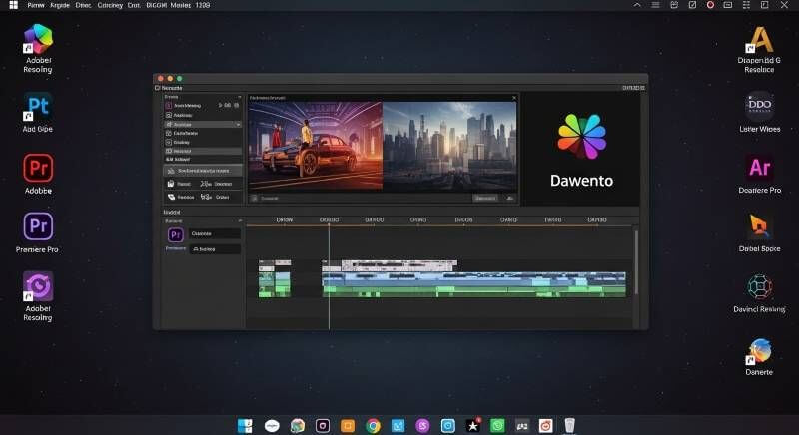Click the red record circle in top bar

coord(710,5)
